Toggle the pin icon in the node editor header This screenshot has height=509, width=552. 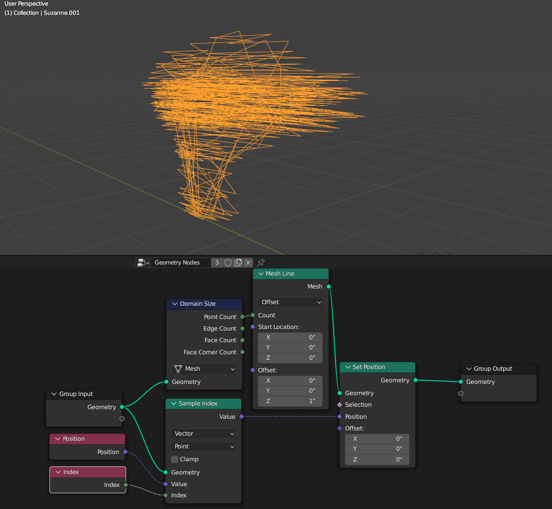coord(261,263)
